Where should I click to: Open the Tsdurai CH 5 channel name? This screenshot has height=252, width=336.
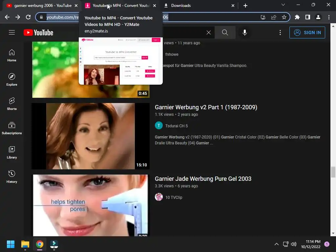176,126
